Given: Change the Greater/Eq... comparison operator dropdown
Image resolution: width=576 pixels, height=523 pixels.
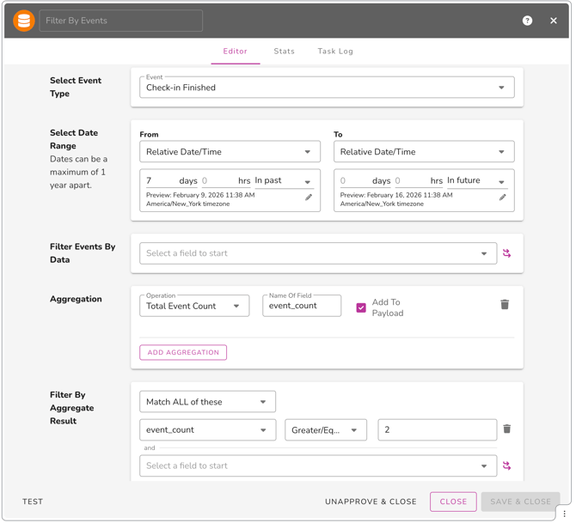Looking at the screenshot, I should coord(325,430).
